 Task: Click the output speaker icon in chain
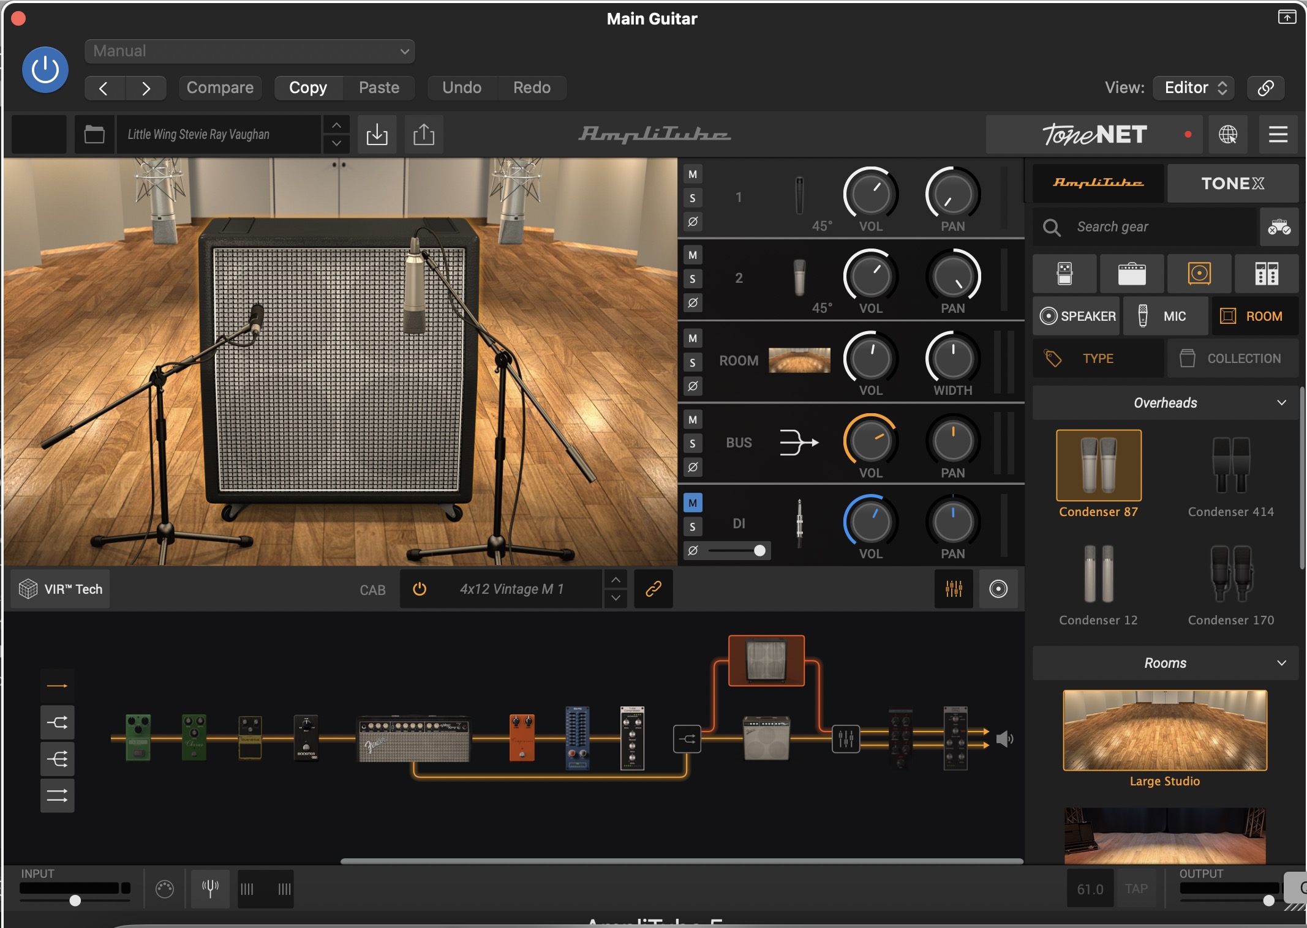1004,739
